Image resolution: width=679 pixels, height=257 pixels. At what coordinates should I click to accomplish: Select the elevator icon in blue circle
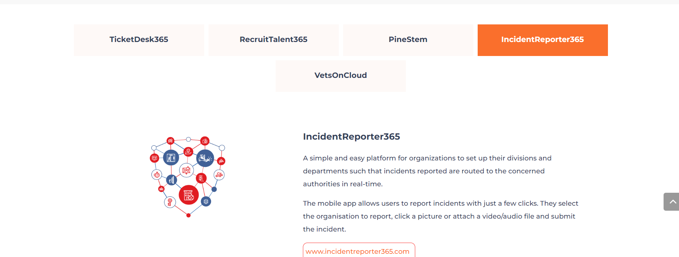171,158
